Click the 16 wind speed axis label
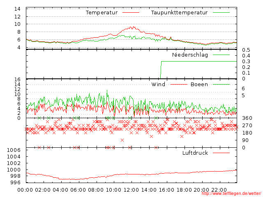263x197 pixels. click(x=17, y=79)
